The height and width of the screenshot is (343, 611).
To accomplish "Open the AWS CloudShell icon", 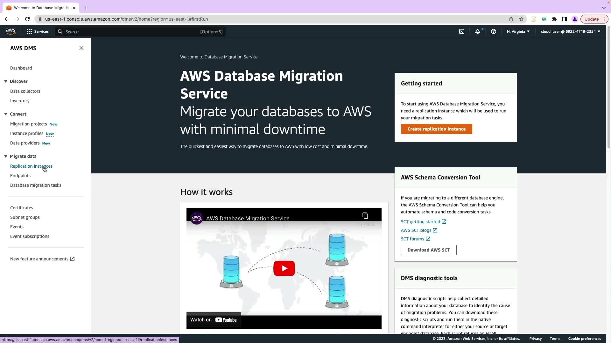I will (x=462, y=31).
